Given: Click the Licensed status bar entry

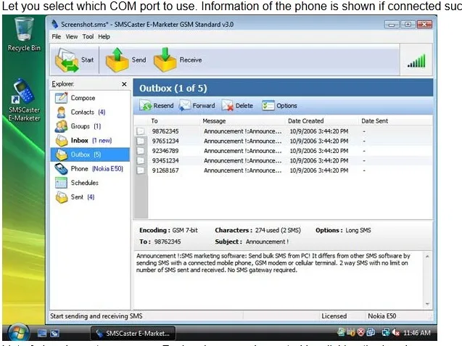Looking at the screenshot, I should [334, 316].
